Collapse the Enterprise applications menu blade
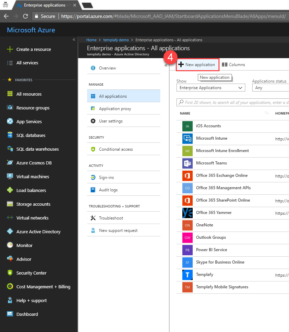This screenshot has width=289, height=332. [166, 65]
